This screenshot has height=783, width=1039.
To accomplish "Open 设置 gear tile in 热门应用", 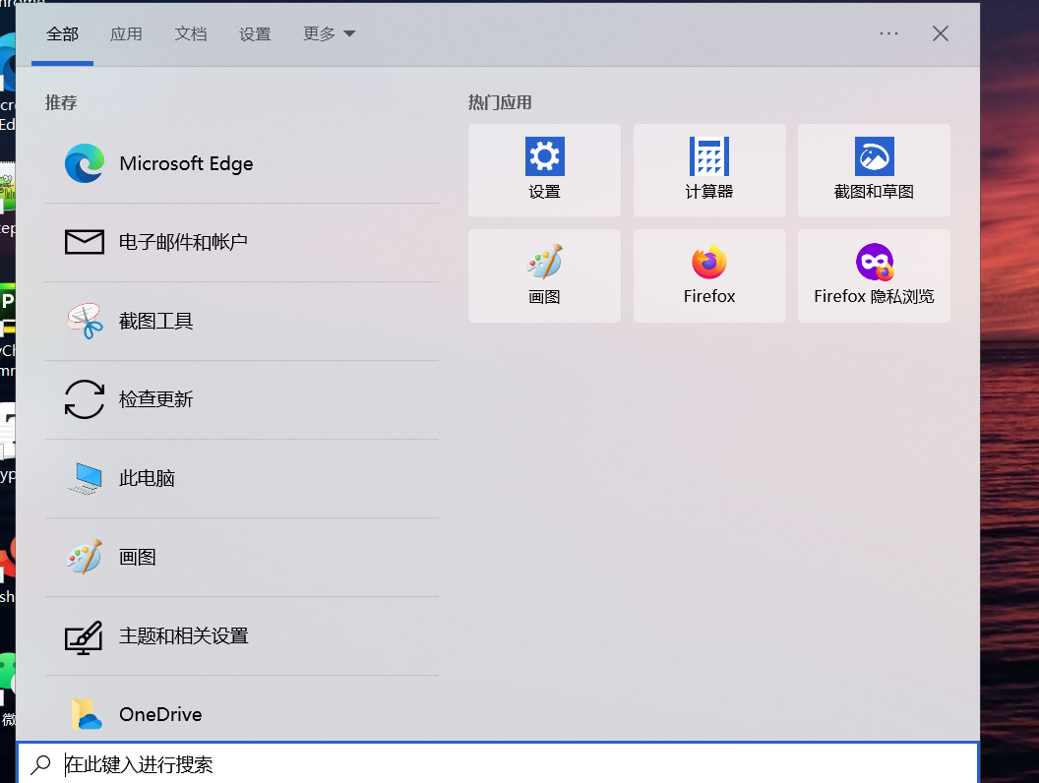I will (x=544, y=170).
